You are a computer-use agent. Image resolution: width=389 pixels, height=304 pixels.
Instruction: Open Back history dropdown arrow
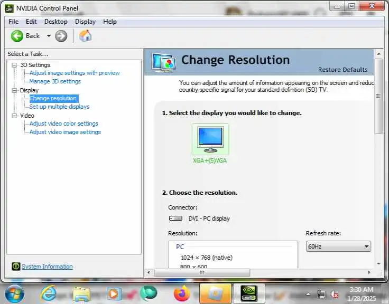pos(49,36)
